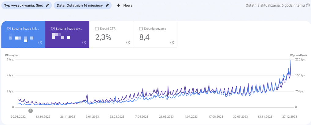The height and width of the screenshot is (125, 311).
Task: Open help icon in Średni CTR card
Action: [128, 43]
